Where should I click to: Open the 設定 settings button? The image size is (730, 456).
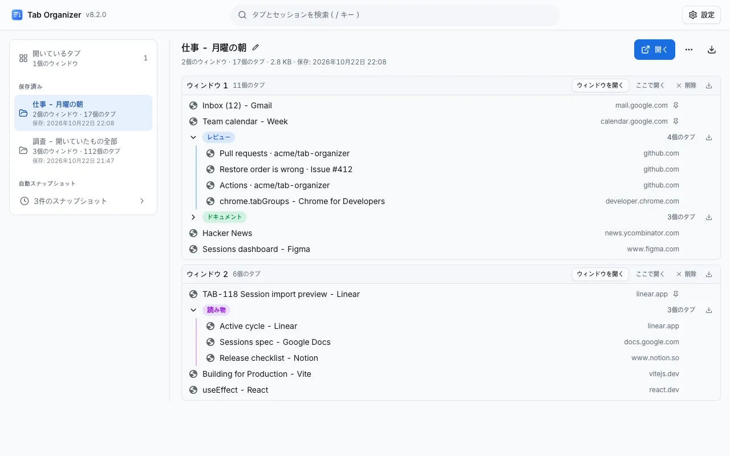(x=701, y=15)
